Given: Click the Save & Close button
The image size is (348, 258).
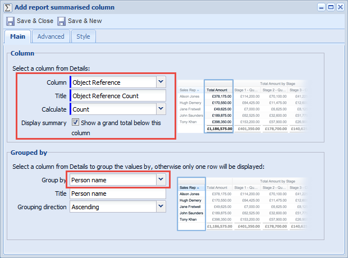Looking at the screenshot, I should 30,21.
